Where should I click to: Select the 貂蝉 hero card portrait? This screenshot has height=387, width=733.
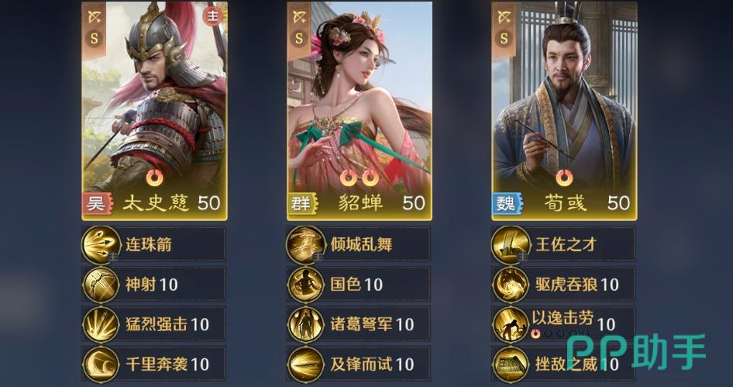360,111
